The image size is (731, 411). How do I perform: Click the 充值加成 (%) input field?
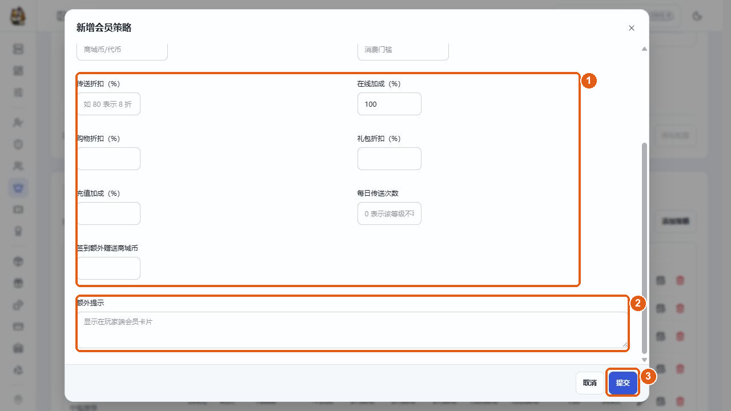tap(109, 213)
